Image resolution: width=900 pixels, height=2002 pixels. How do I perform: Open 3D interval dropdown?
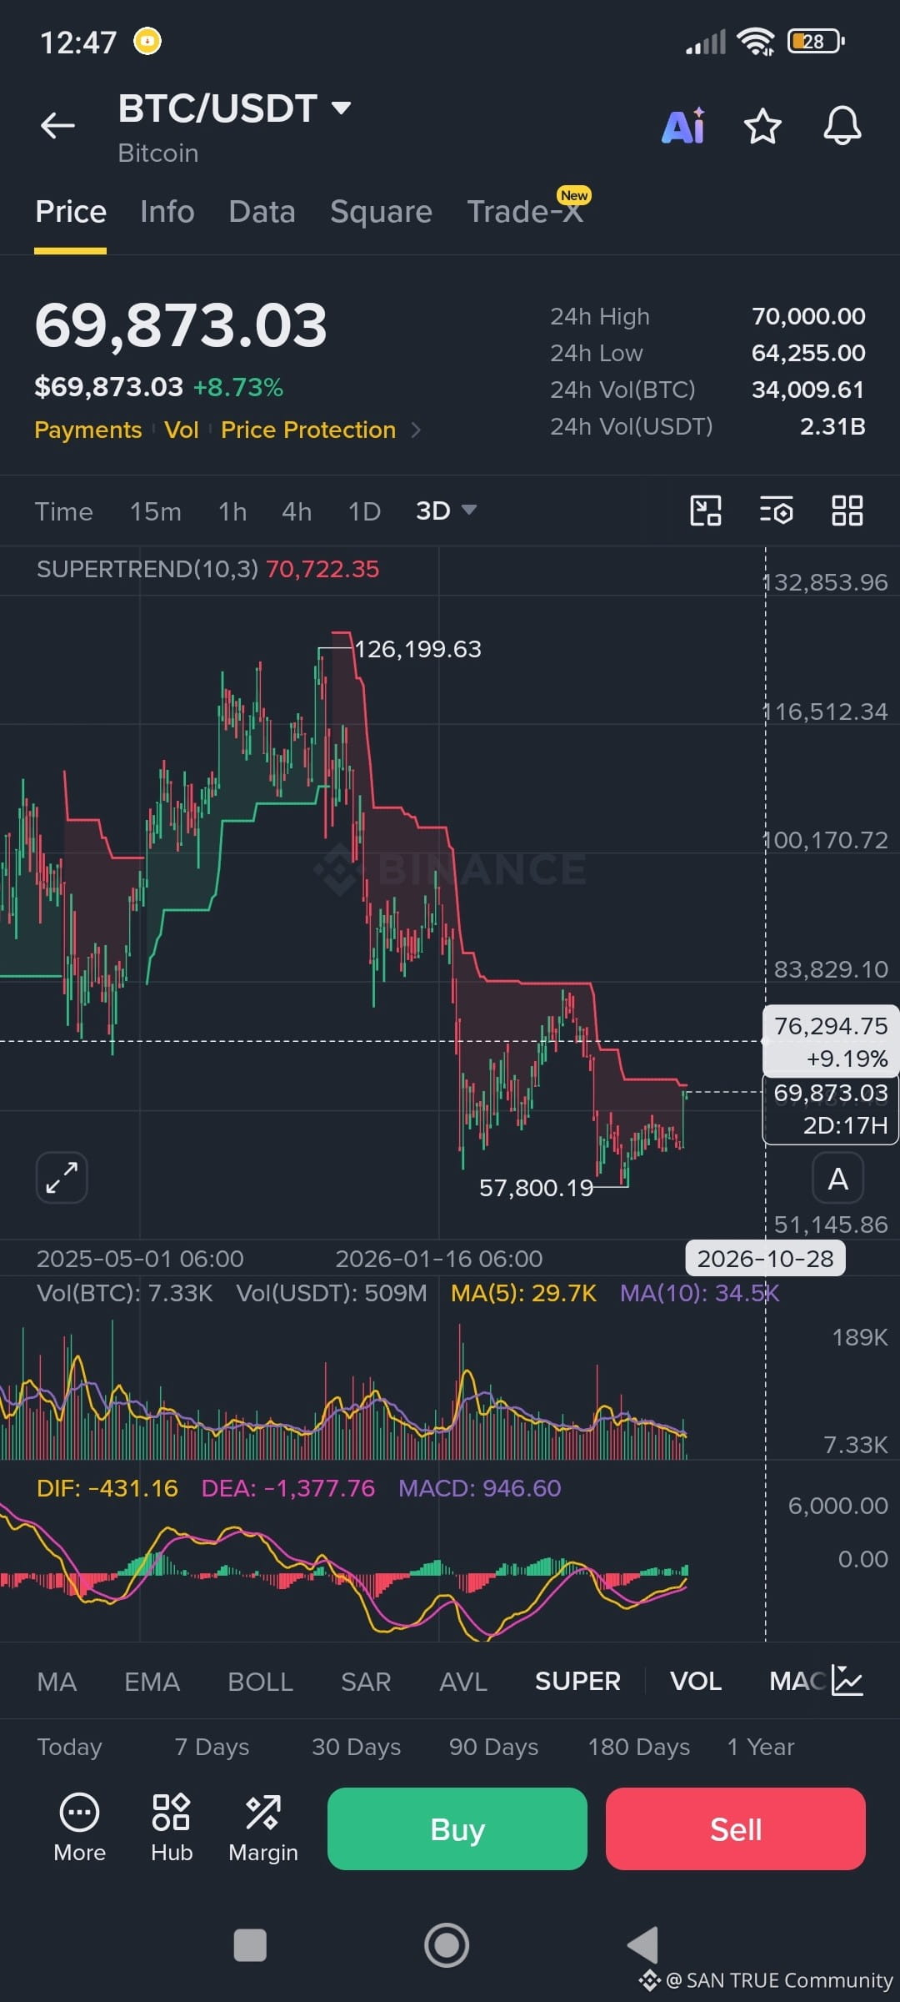446,511
